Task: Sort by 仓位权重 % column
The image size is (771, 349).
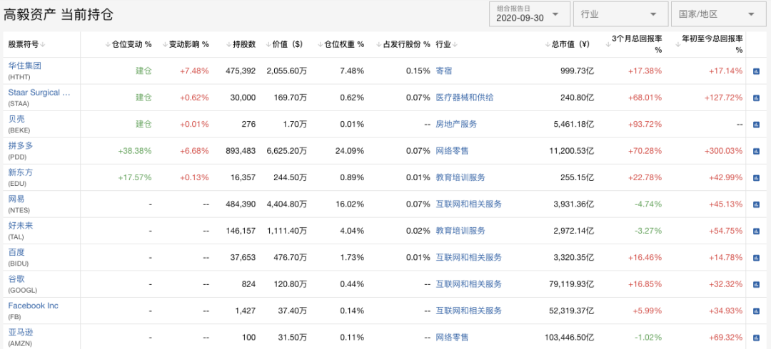Action: click(x=341, y=44)
